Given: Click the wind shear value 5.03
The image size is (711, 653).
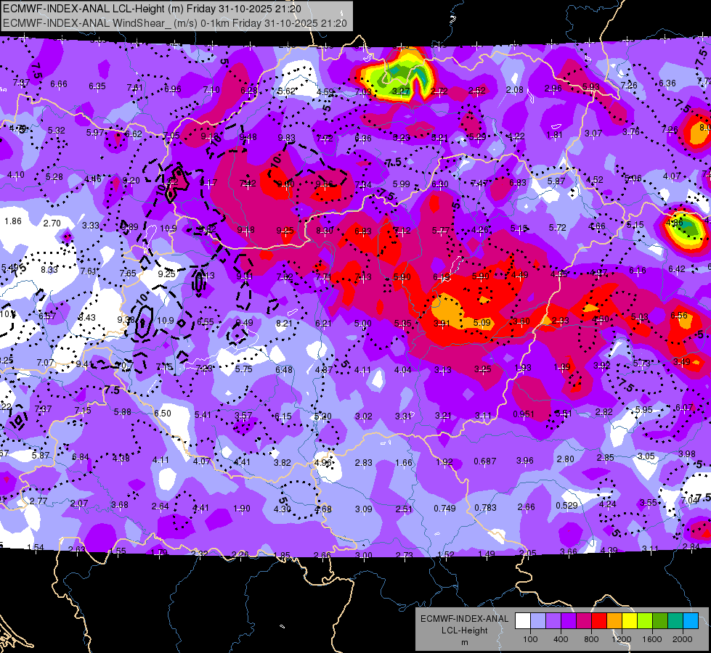Looking at the screenshot, I should pyautogui.click(x=640, y=317).
